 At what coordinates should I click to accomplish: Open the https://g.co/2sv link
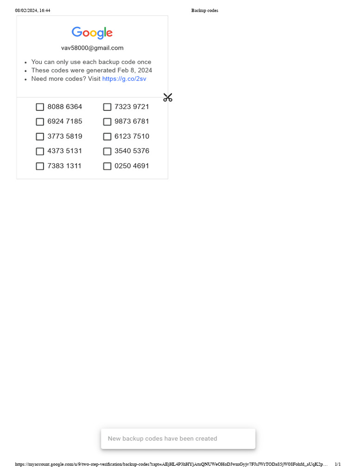124,79
